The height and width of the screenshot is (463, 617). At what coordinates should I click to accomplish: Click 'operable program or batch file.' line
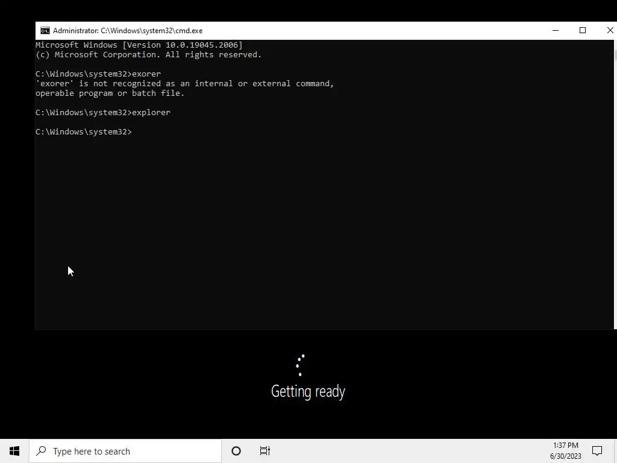(110, 93)
